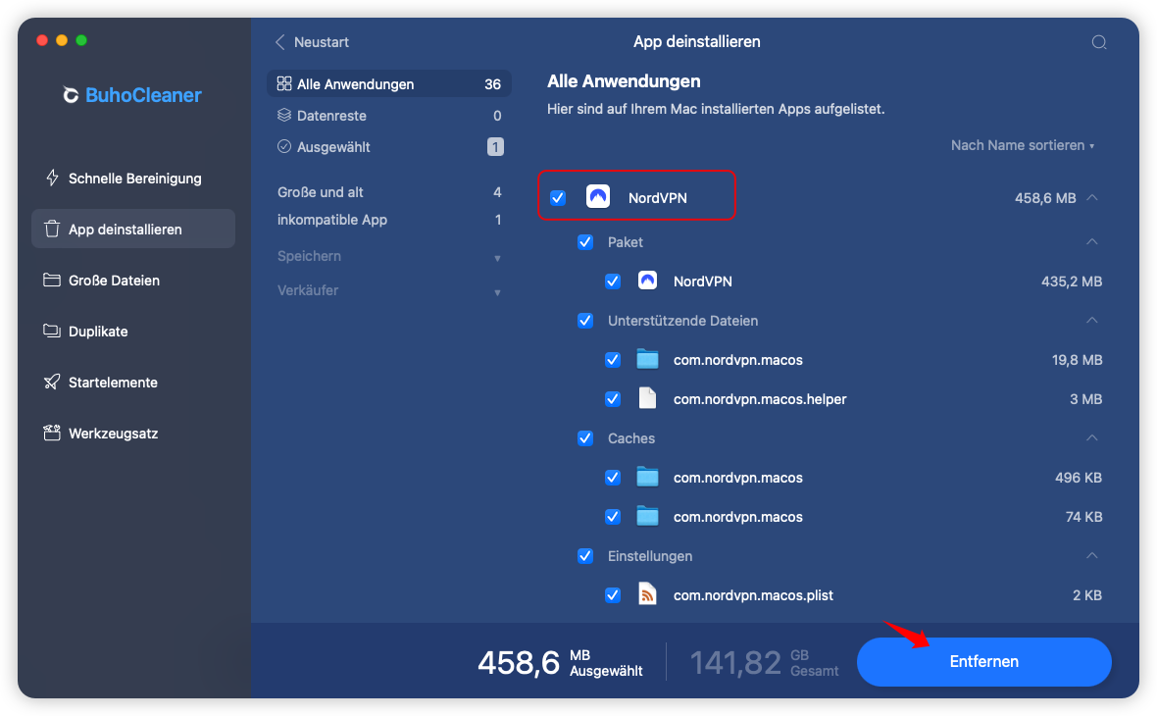Viewport: 1157px width, 716px height.
Task: Select the Datenreste filter
Action: 389,115
